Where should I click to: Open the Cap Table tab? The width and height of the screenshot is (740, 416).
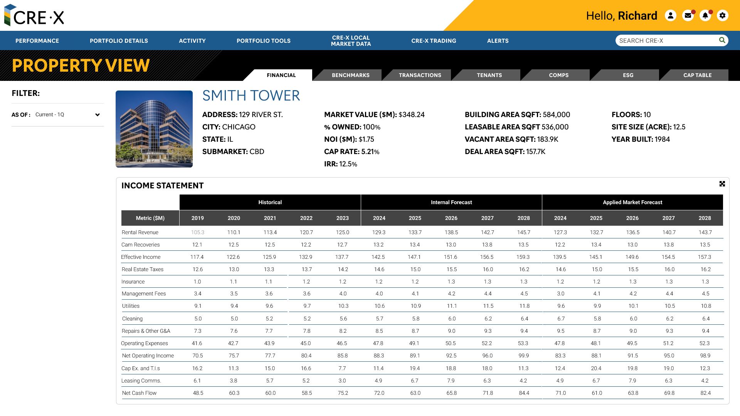pos(697,75)
